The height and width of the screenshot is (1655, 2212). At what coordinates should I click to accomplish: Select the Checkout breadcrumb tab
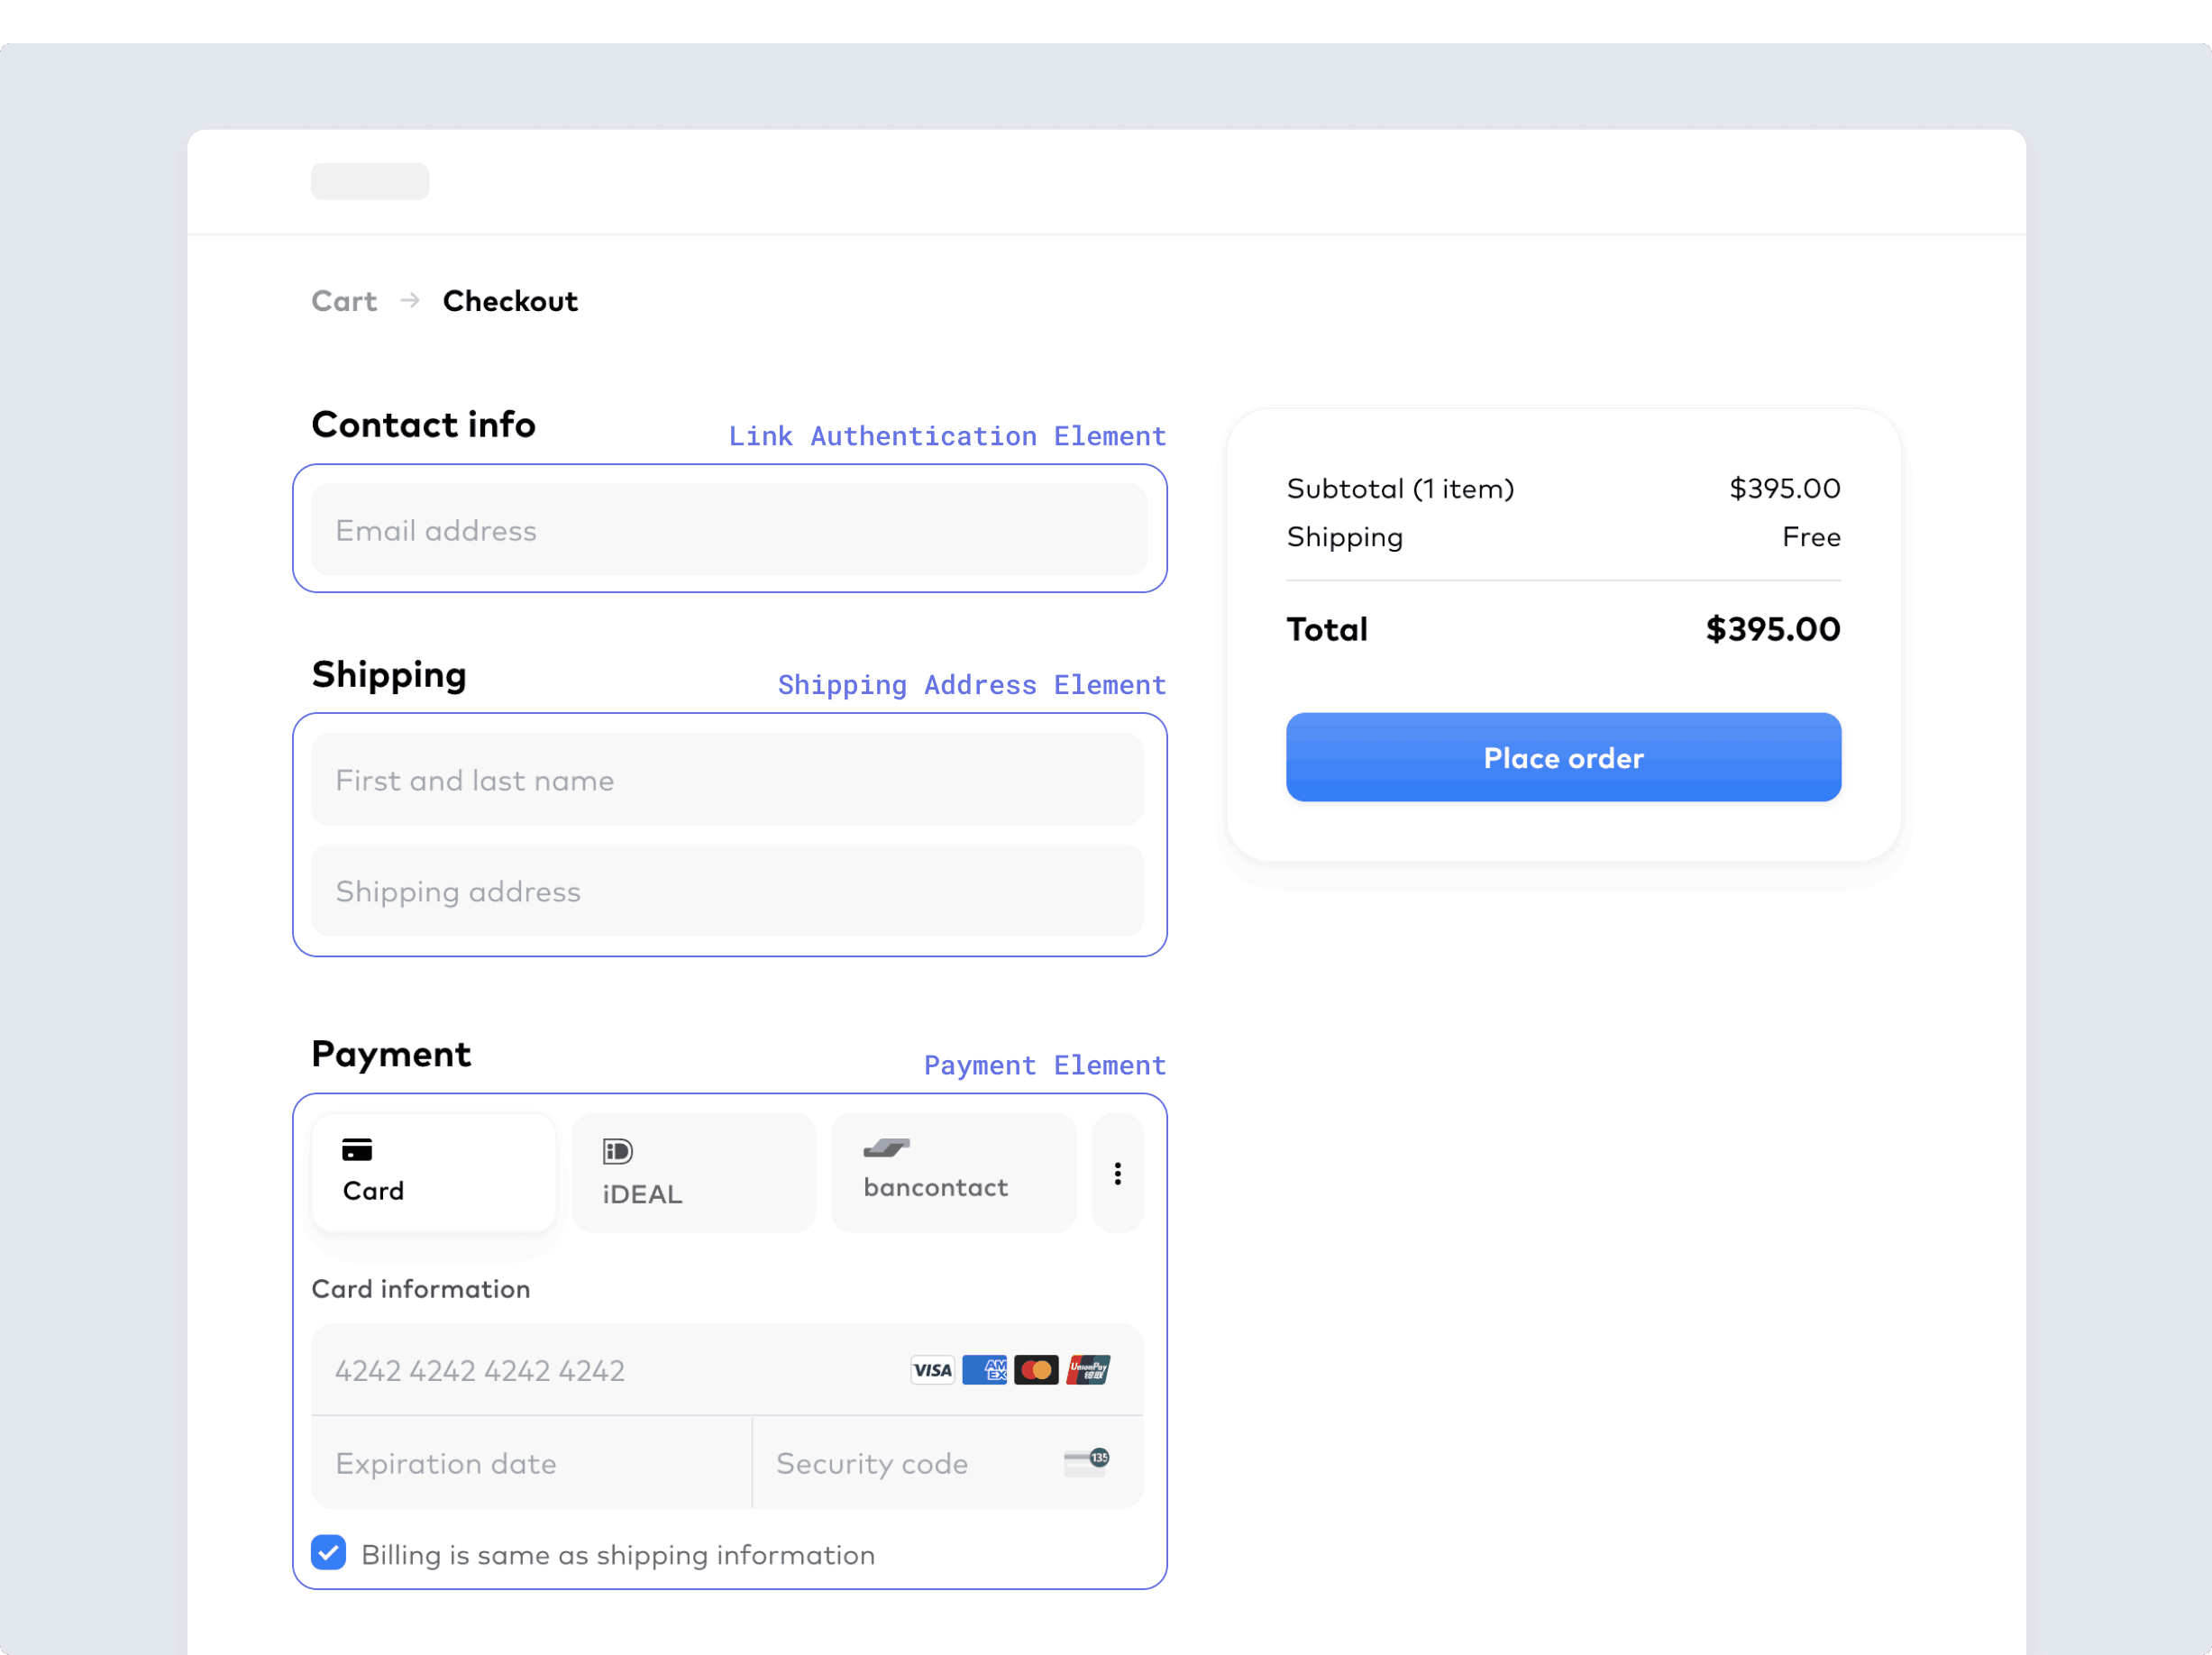coord(511,299)
